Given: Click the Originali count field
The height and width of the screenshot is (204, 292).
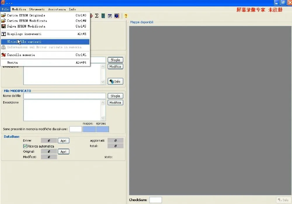Looking at the screenshot, I should (49, 151).
